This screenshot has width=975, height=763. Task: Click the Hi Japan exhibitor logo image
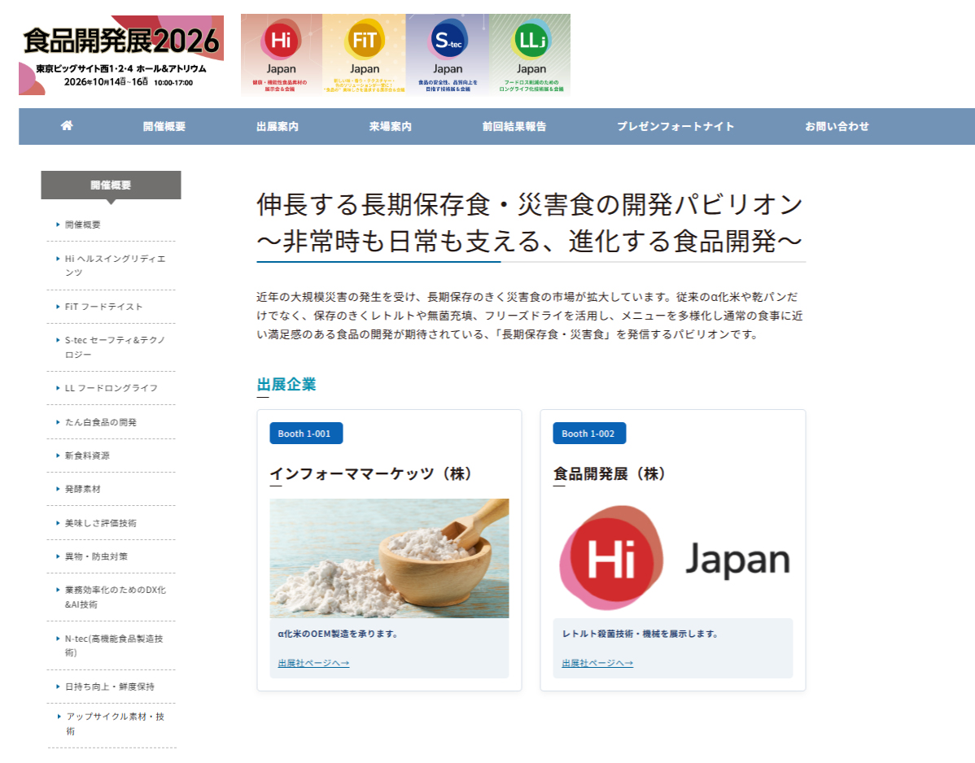click(x=672, y=558)
